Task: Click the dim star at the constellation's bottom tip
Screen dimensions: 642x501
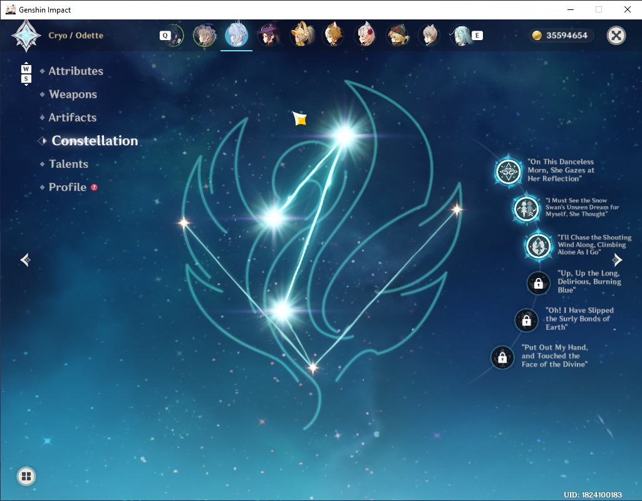Action: point(313,367)
